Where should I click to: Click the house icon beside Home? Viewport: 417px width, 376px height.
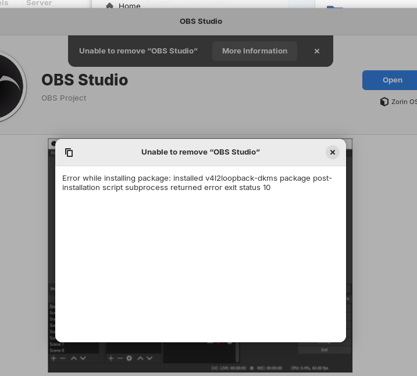coord(109,6)
